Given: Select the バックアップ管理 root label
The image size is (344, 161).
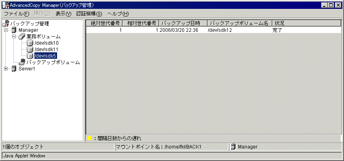Looking at the screenshot, I should click(x=30, y=24).
